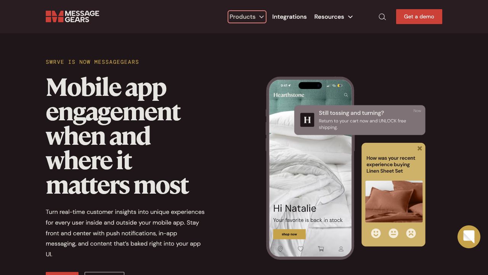Select the sad face rating emoji
Image resolution: width=488 pixels, height=275 pixels.
coord(411,233)
